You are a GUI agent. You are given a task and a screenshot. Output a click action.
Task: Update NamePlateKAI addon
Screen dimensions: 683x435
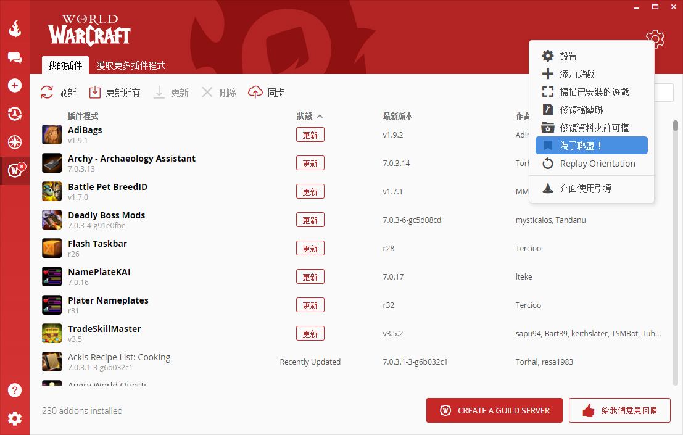click(x=310, y=276)
